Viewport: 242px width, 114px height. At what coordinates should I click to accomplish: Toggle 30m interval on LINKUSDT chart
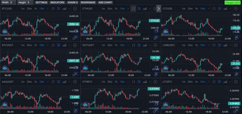(190, 45)
